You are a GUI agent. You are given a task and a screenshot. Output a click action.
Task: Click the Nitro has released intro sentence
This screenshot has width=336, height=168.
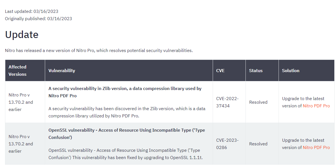click(99, 50)
